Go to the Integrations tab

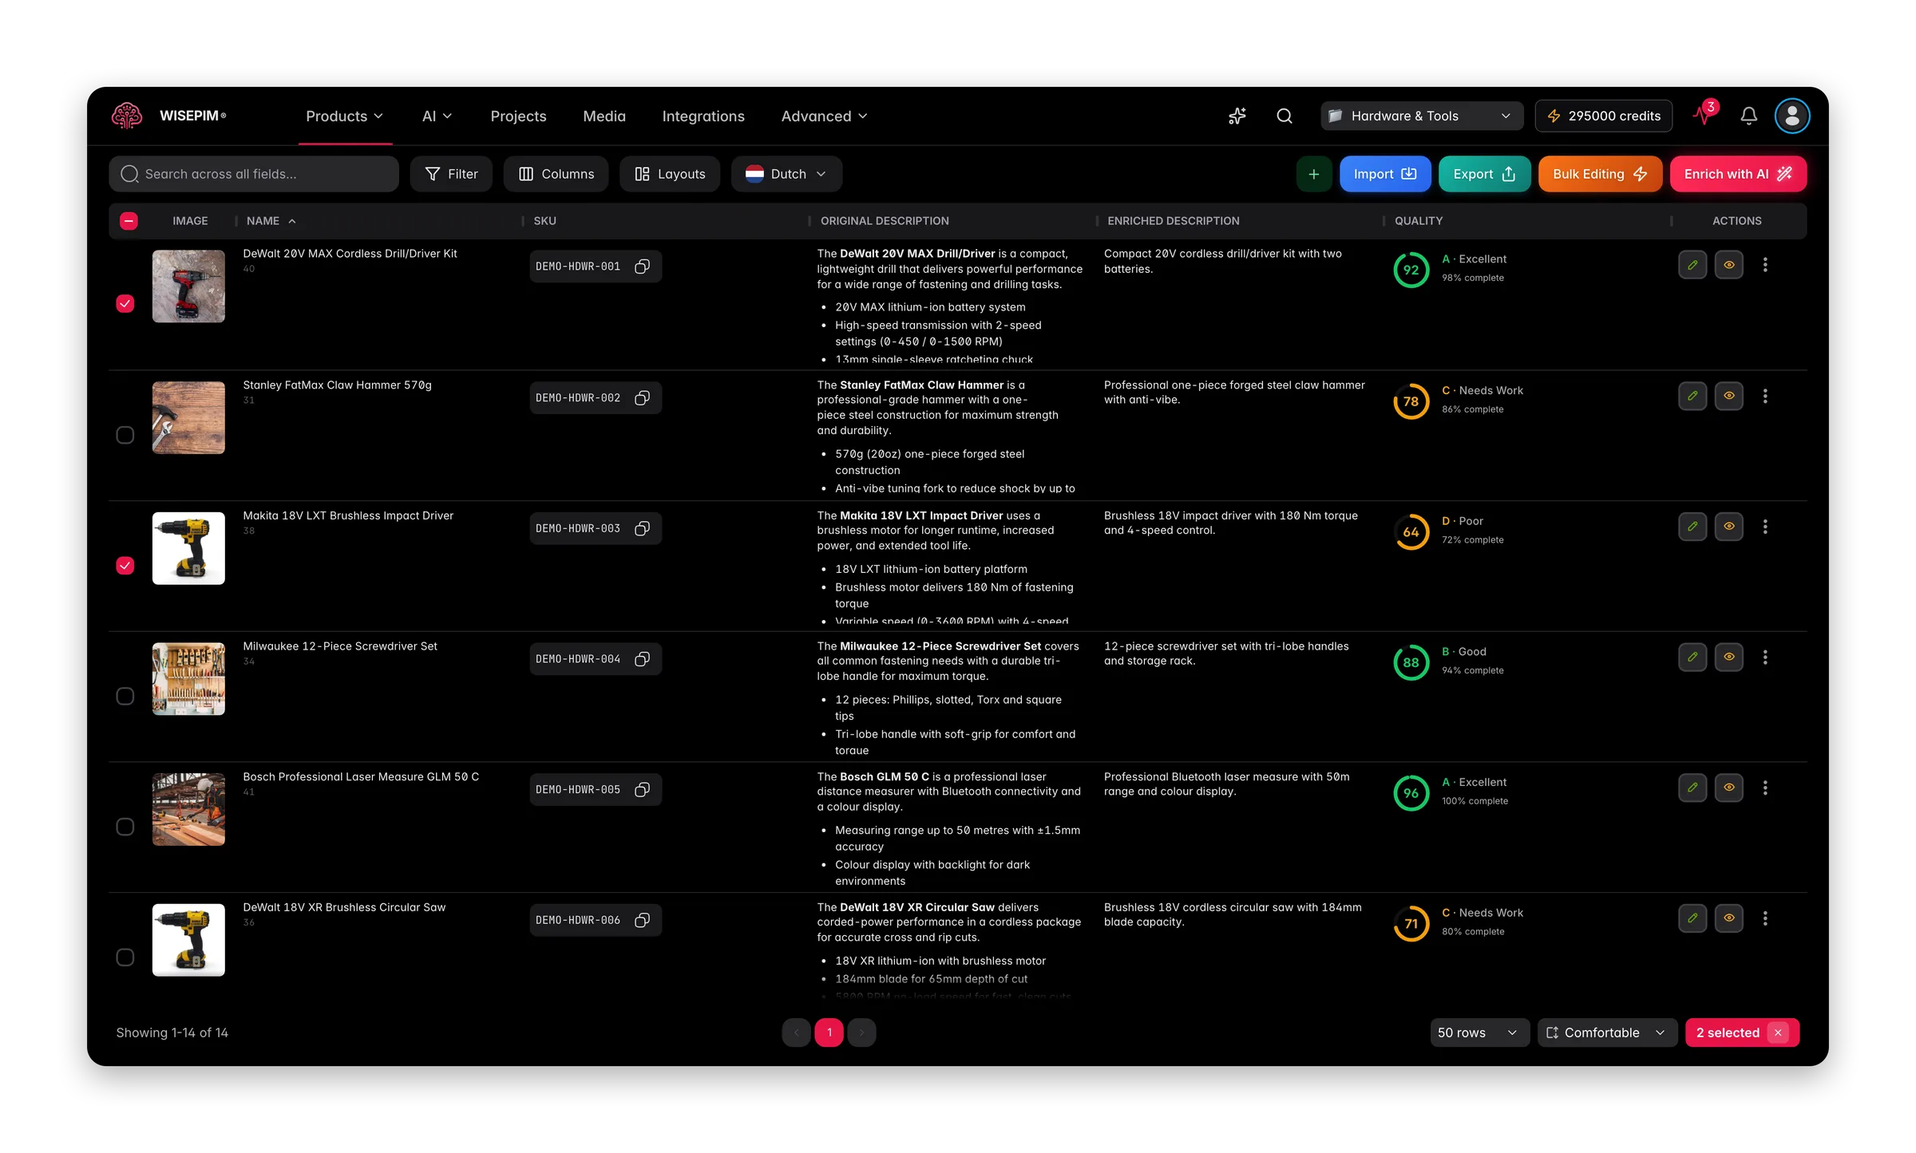pos(703,116)
